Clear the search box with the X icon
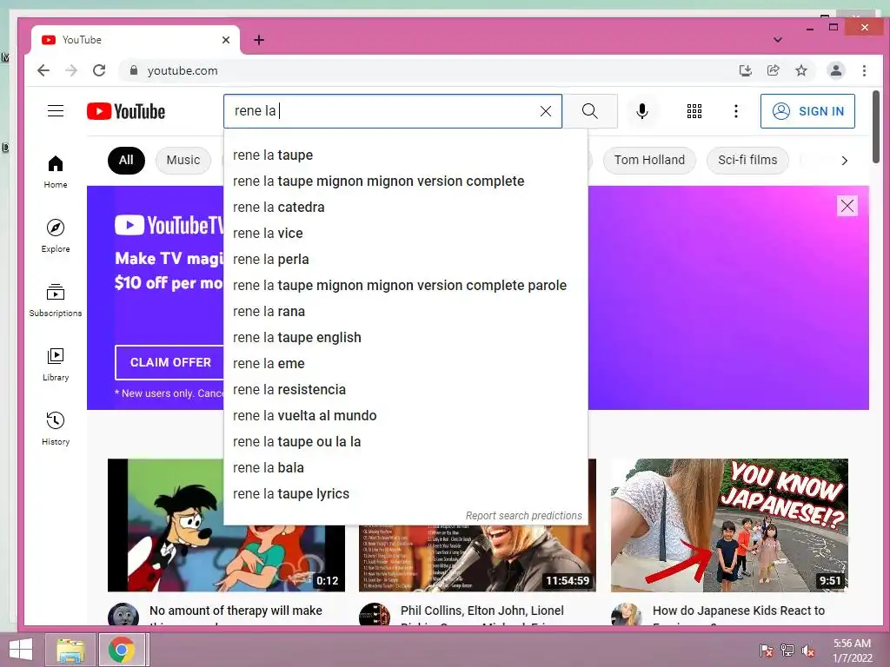890x667 pixels. point(546,111)
